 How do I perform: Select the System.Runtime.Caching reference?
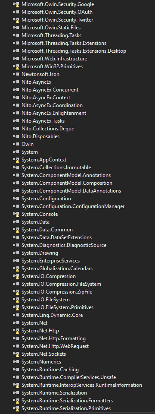click(50, 370)
